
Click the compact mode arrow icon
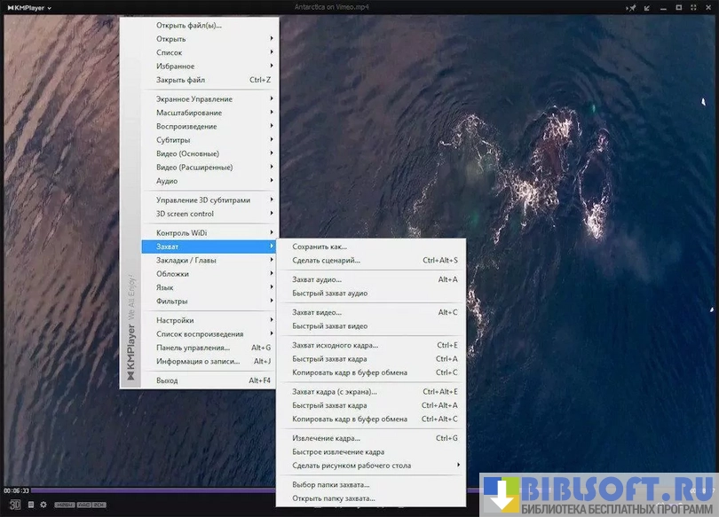647,8
